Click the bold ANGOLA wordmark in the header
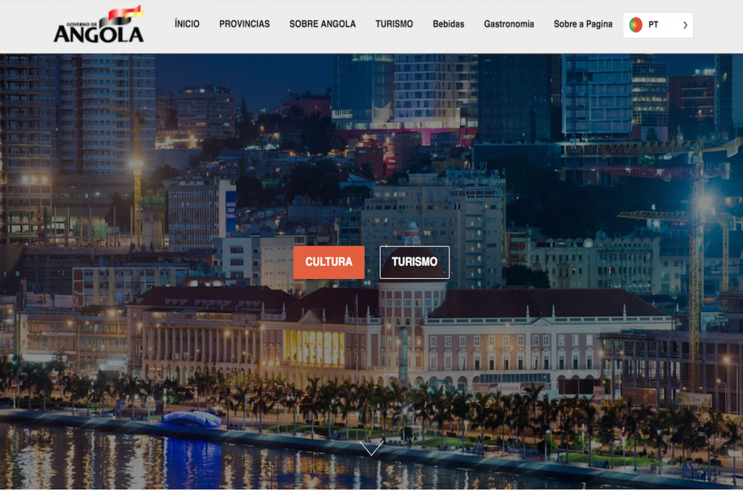743x495 pixels. 99,33
